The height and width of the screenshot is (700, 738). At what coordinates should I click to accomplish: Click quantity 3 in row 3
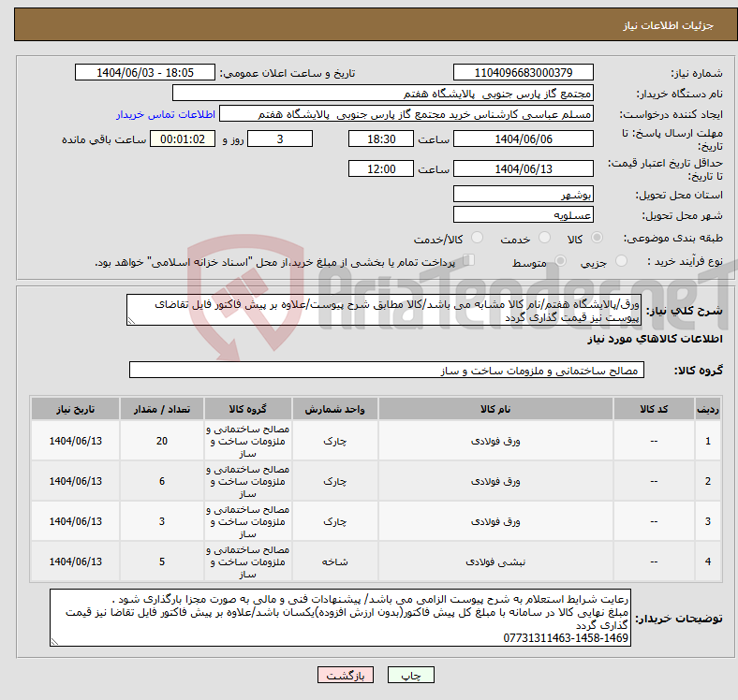[161, 521]
